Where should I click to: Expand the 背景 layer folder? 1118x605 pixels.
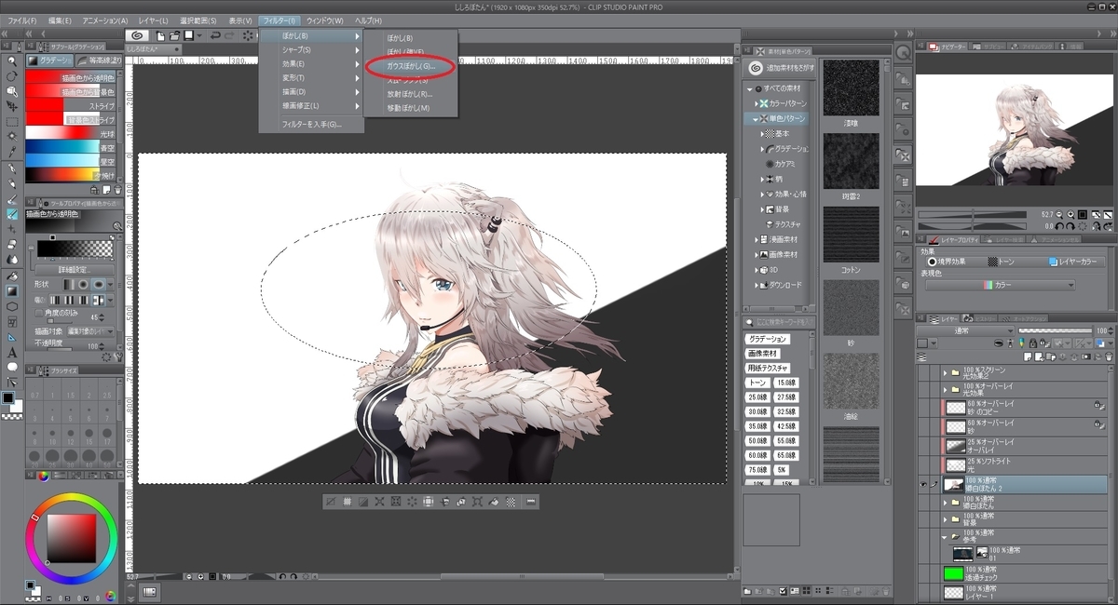pyautogui.click(x=945, y=519)
